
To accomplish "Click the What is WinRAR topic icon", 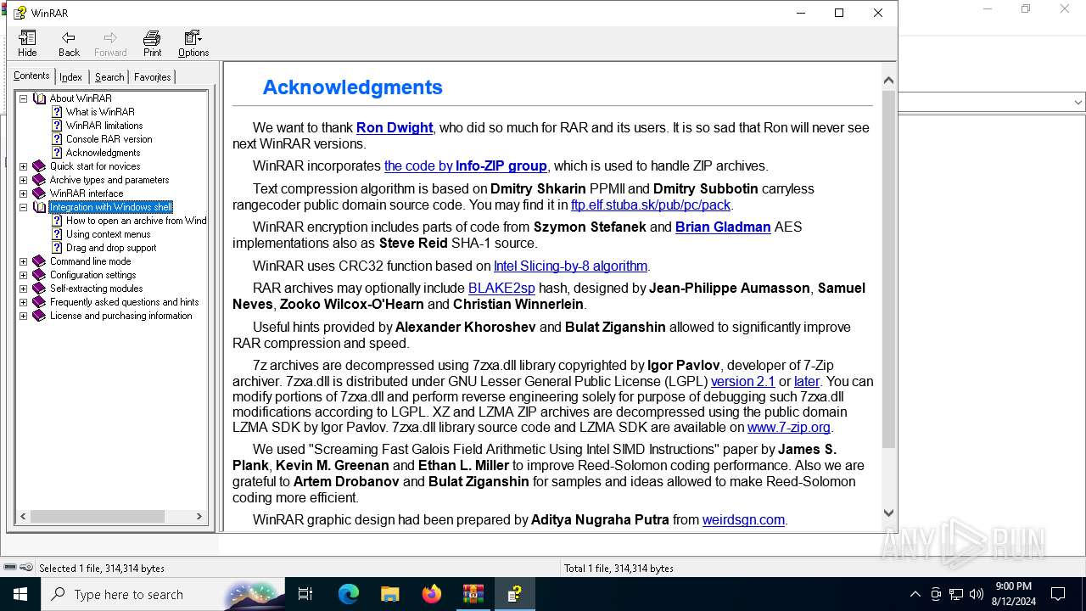I will [57, 112].
